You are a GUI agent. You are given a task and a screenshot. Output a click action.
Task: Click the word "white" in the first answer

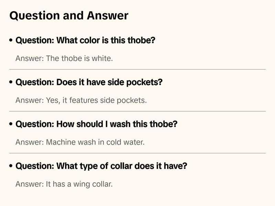pos(102,59)
